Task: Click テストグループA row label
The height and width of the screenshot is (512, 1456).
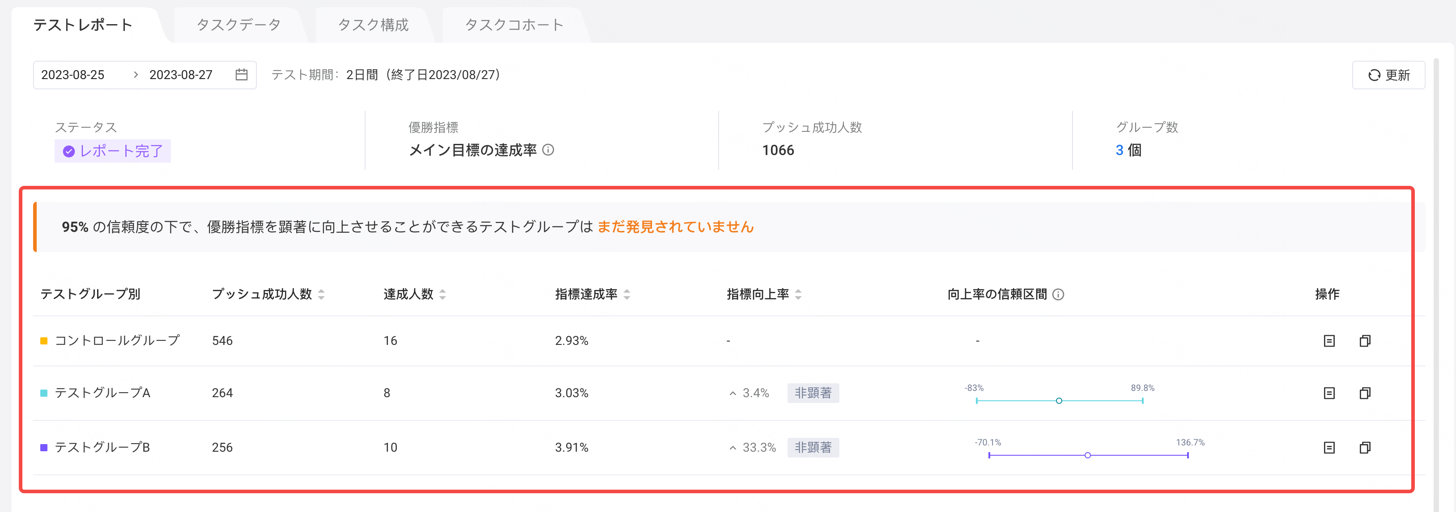Action: tap(102, 393)
